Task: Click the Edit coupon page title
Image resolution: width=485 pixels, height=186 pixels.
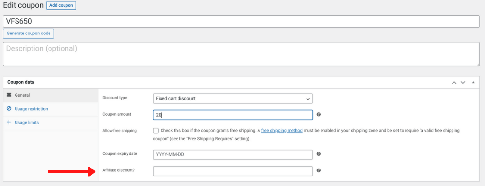Action: (23, 6)
